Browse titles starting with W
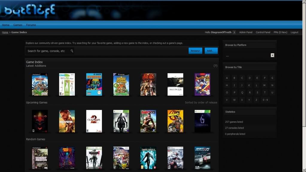 click(235, 100)
